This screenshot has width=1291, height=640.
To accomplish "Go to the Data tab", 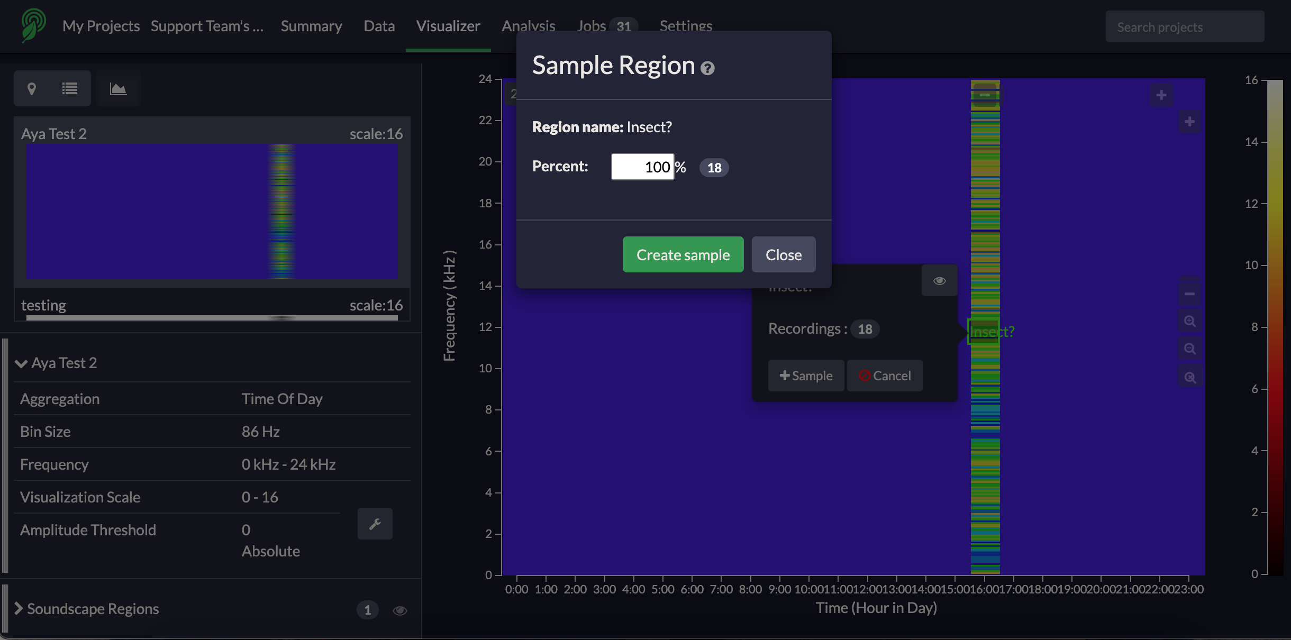I will tap(379, 26).
